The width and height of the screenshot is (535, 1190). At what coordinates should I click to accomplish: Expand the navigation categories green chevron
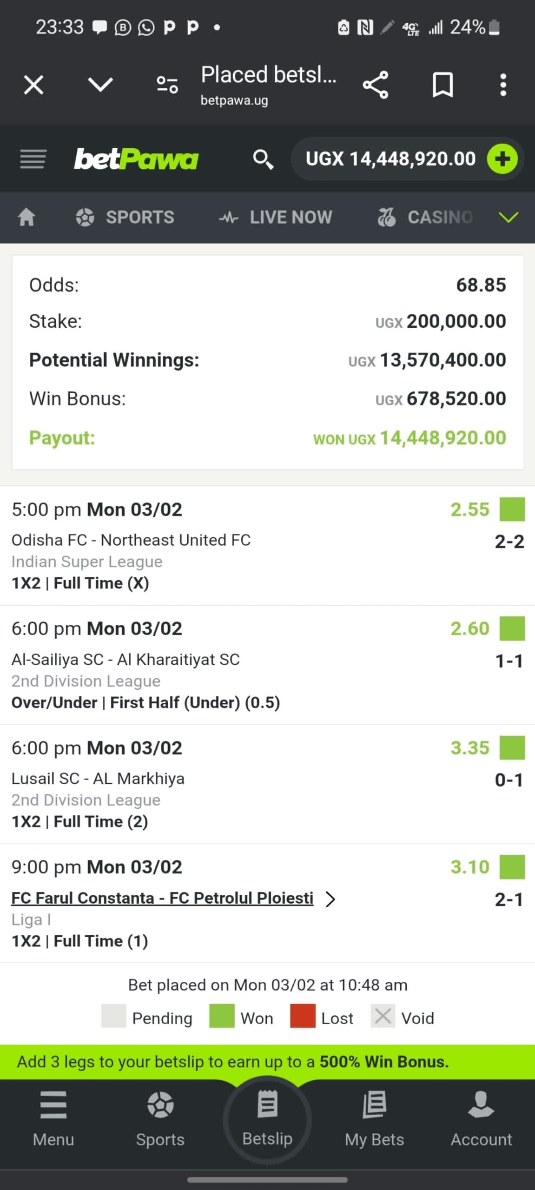(x=509, y=217)
